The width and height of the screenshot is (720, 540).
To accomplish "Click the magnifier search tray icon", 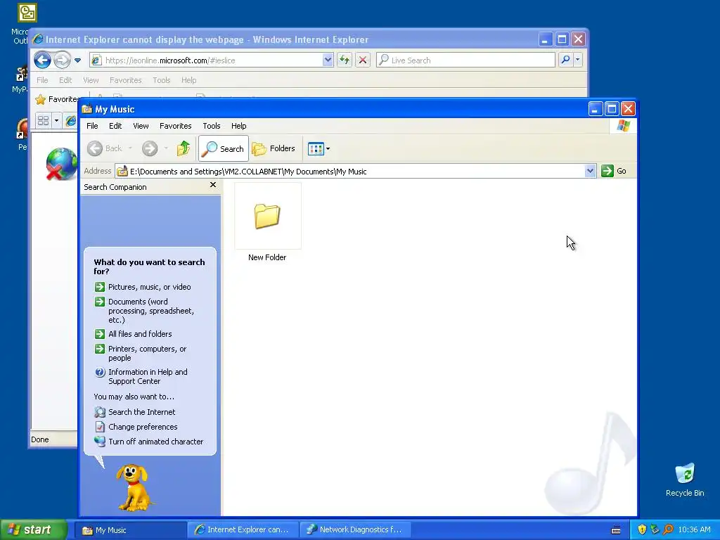I will [x=668, y=530].
